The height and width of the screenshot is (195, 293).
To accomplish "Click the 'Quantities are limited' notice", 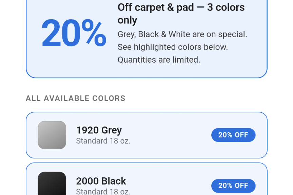I will pyautogui.click(x=159, y=60).
